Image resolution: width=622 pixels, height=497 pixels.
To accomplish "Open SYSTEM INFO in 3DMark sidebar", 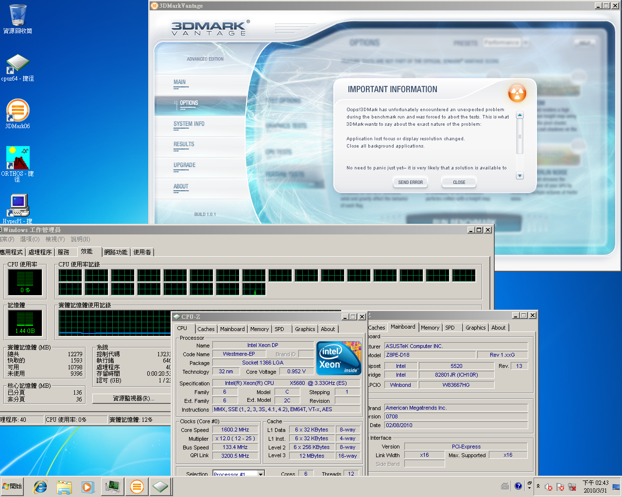I will [189, 124].
